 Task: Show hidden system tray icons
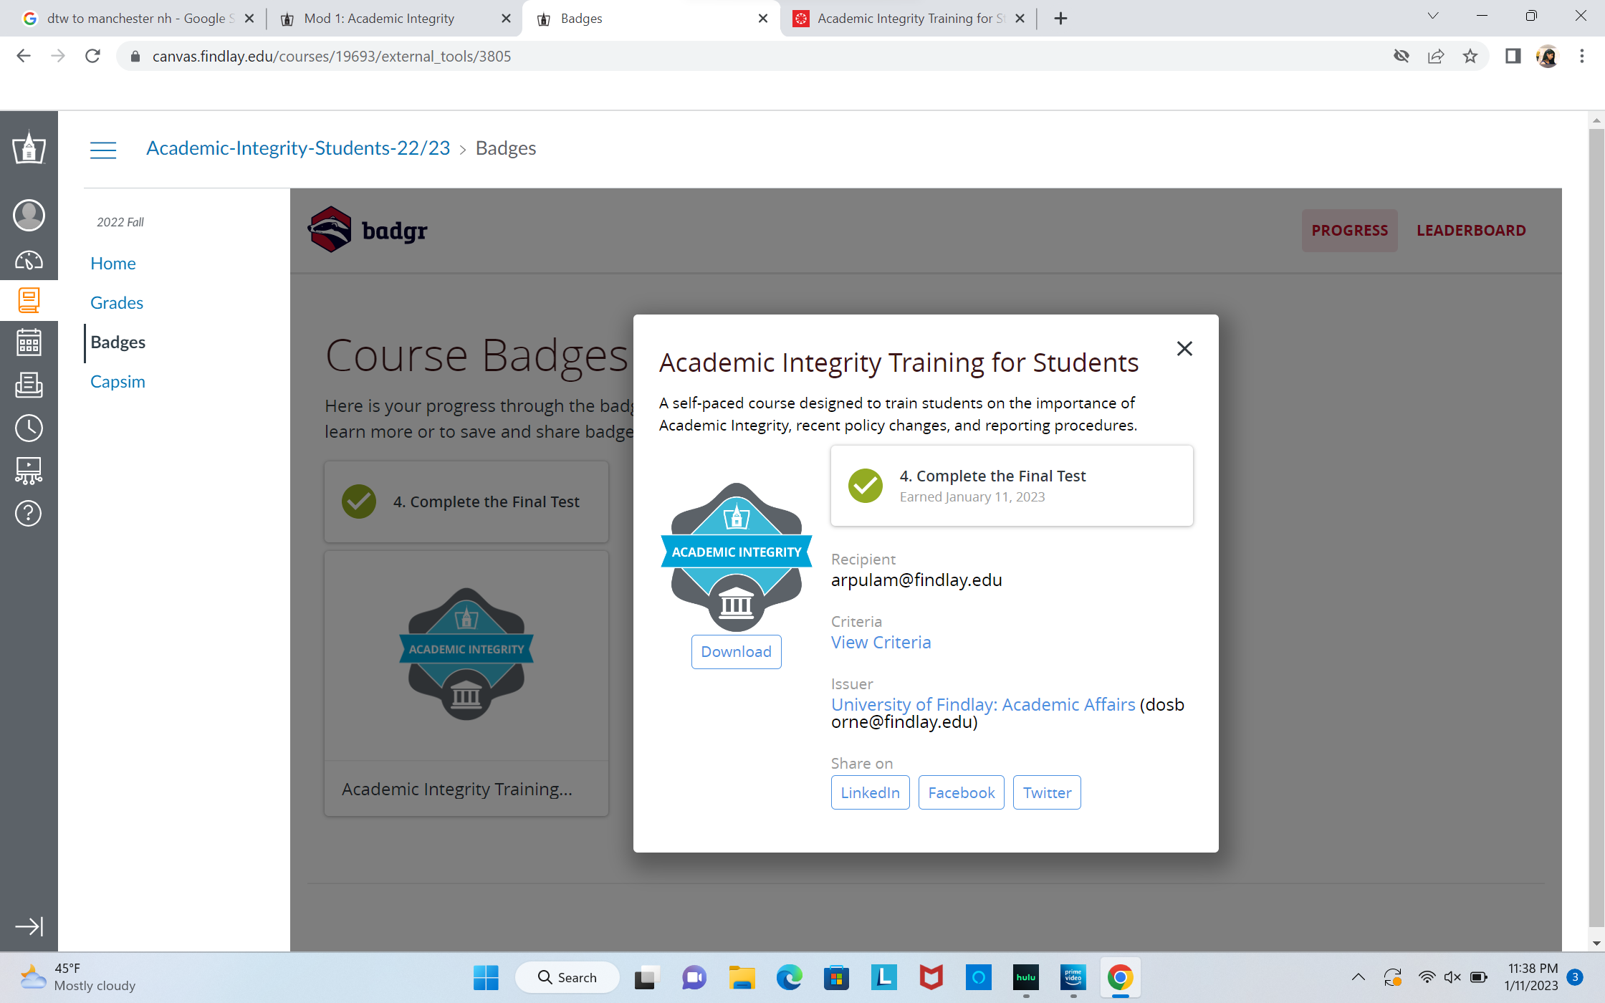1358,977
